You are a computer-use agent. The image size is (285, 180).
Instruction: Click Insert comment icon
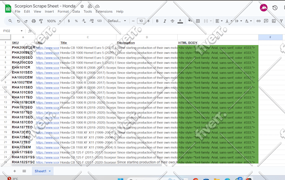tap(266, 21)
